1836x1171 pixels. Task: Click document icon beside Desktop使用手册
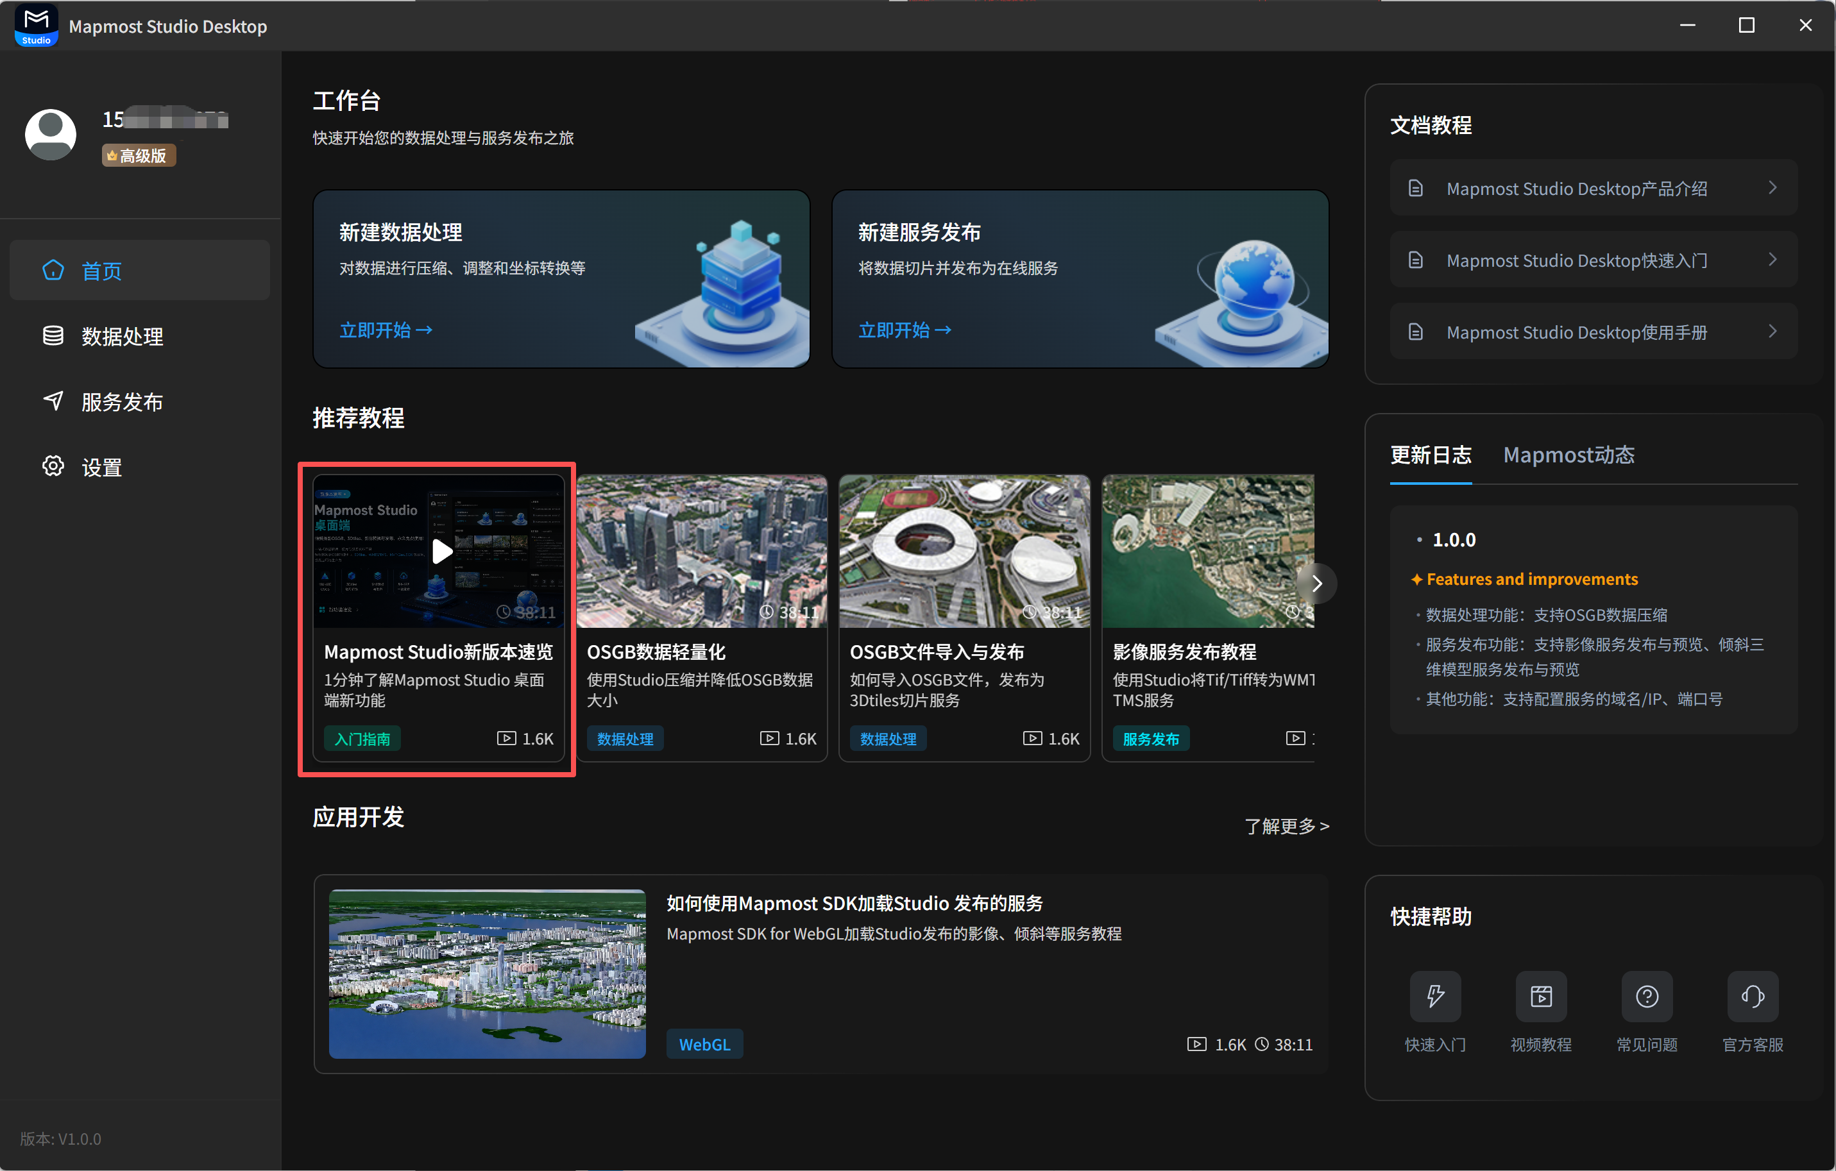coord(1415,332)
